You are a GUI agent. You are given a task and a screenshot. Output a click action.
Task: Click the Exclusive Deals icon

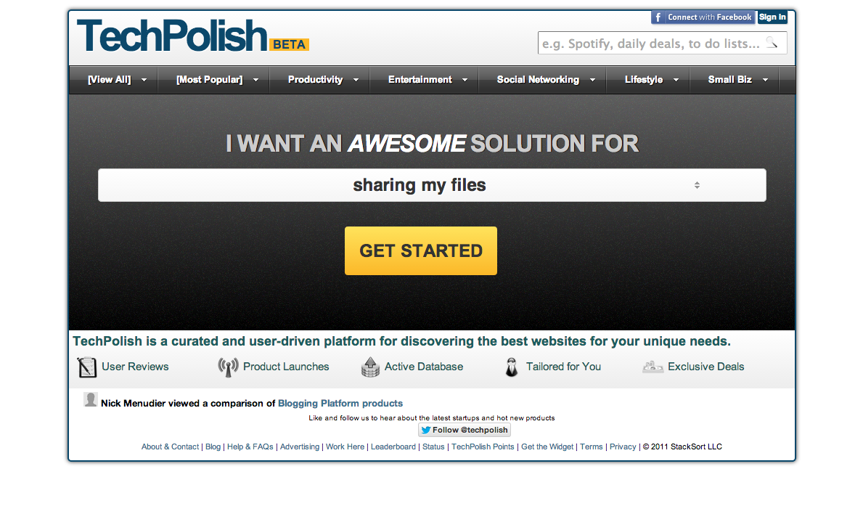click(x=653, y=367)
